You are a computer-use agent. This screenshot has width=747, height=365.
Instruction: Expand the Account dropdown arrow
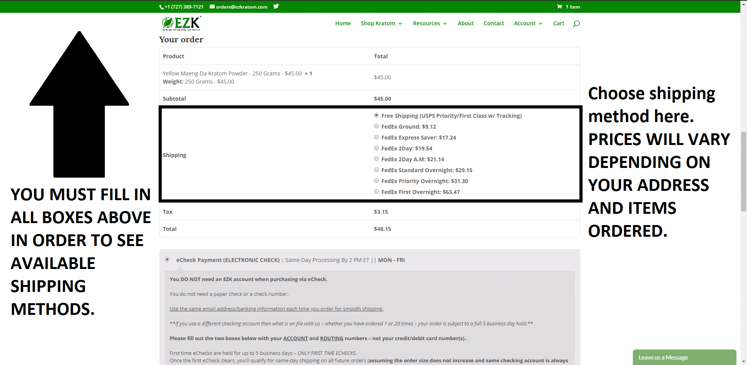(x=540, y=24)
